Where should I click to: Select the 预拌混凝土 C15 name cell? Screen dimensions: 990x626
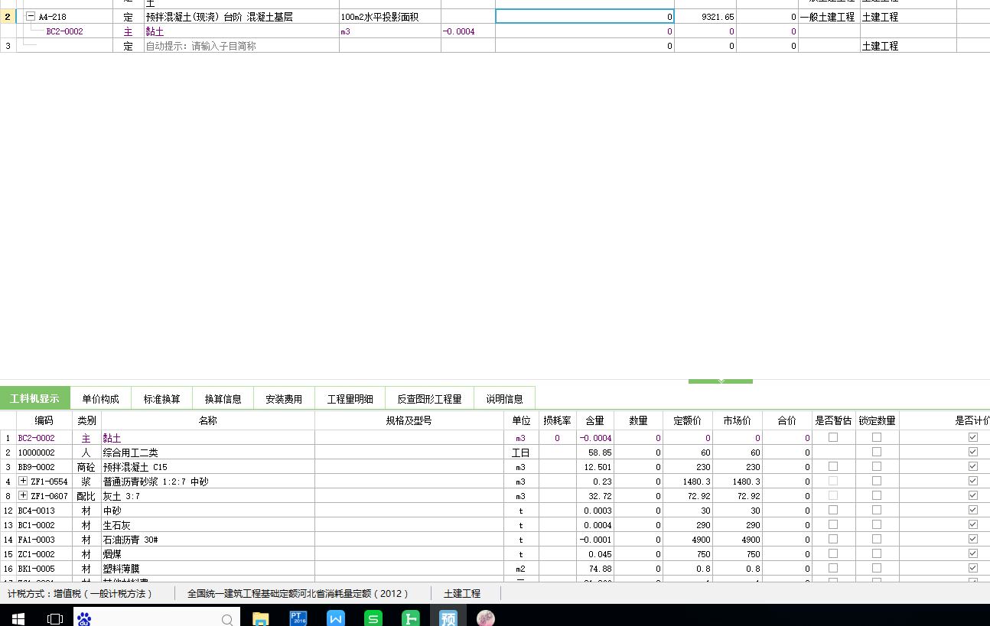[x=207, y=467]
